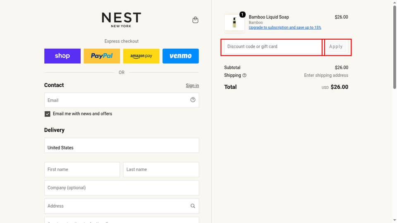Click the Contact heading
The width and height of the screenshot is (397, 223).
(54, 85)
